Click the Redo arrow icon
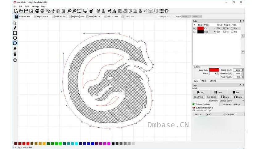Viewport: 257px width, 149px height. click(x=43, y=11)
